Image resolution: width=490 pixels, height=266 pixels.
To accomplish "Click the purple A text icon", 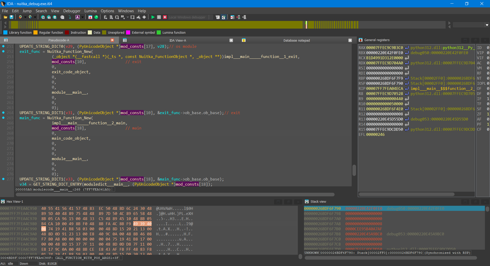I will [78, 17].
